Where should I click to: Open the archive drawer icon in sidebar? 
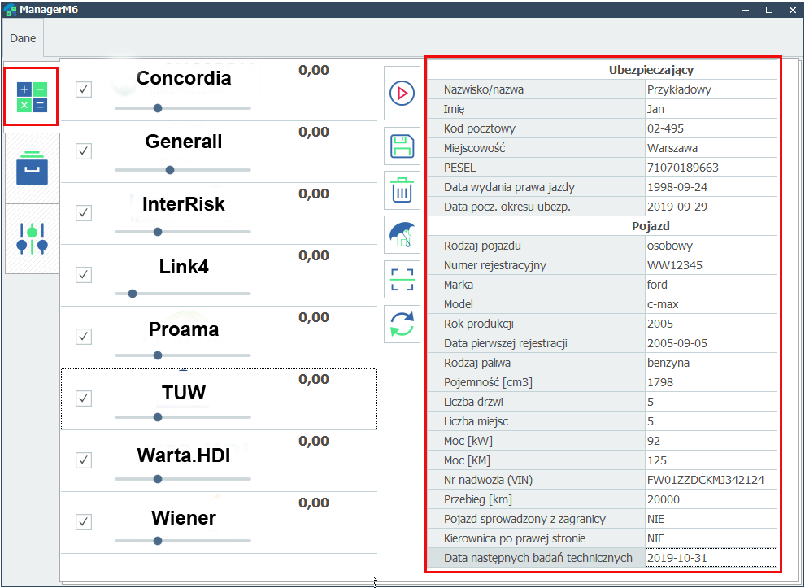pyautogui.click(x=32, y=168)
